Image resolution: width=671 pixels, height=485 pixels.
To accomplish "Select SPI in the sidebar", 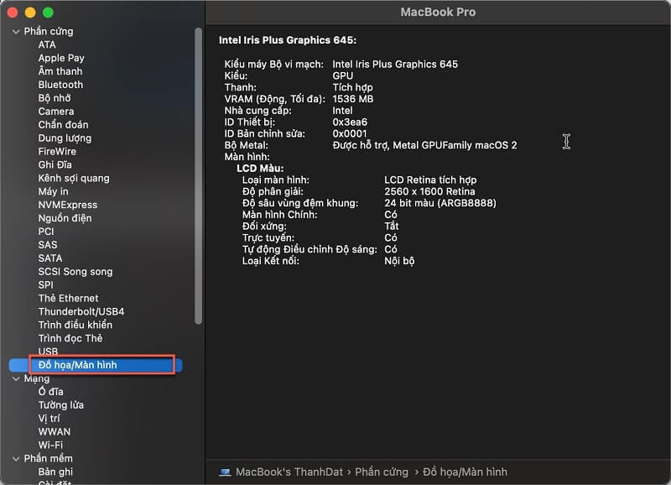I will (46, 285).
